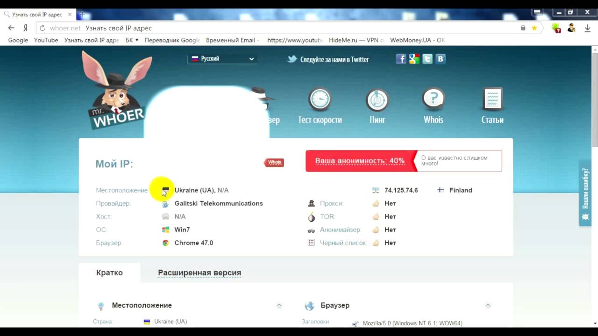Click the Прокси spy icon
The width and height of the screenshot is (598, 336).
(x=312, y=203)
